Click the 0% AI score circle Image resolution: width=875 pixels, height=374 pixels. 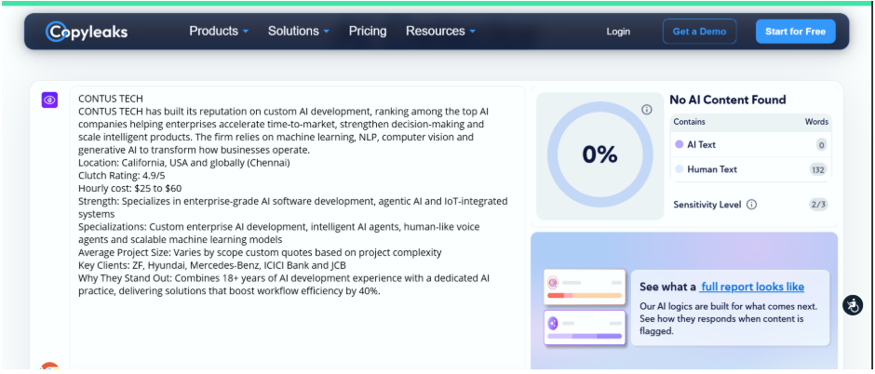coord(599,154)
